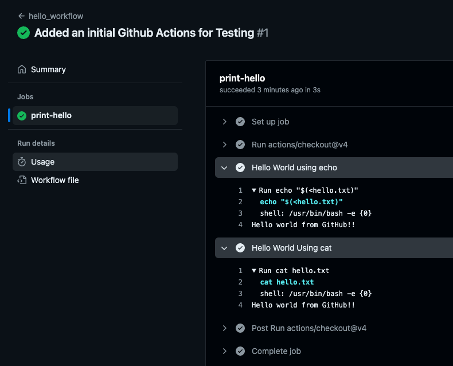Click the run number #1

point(263,33)
